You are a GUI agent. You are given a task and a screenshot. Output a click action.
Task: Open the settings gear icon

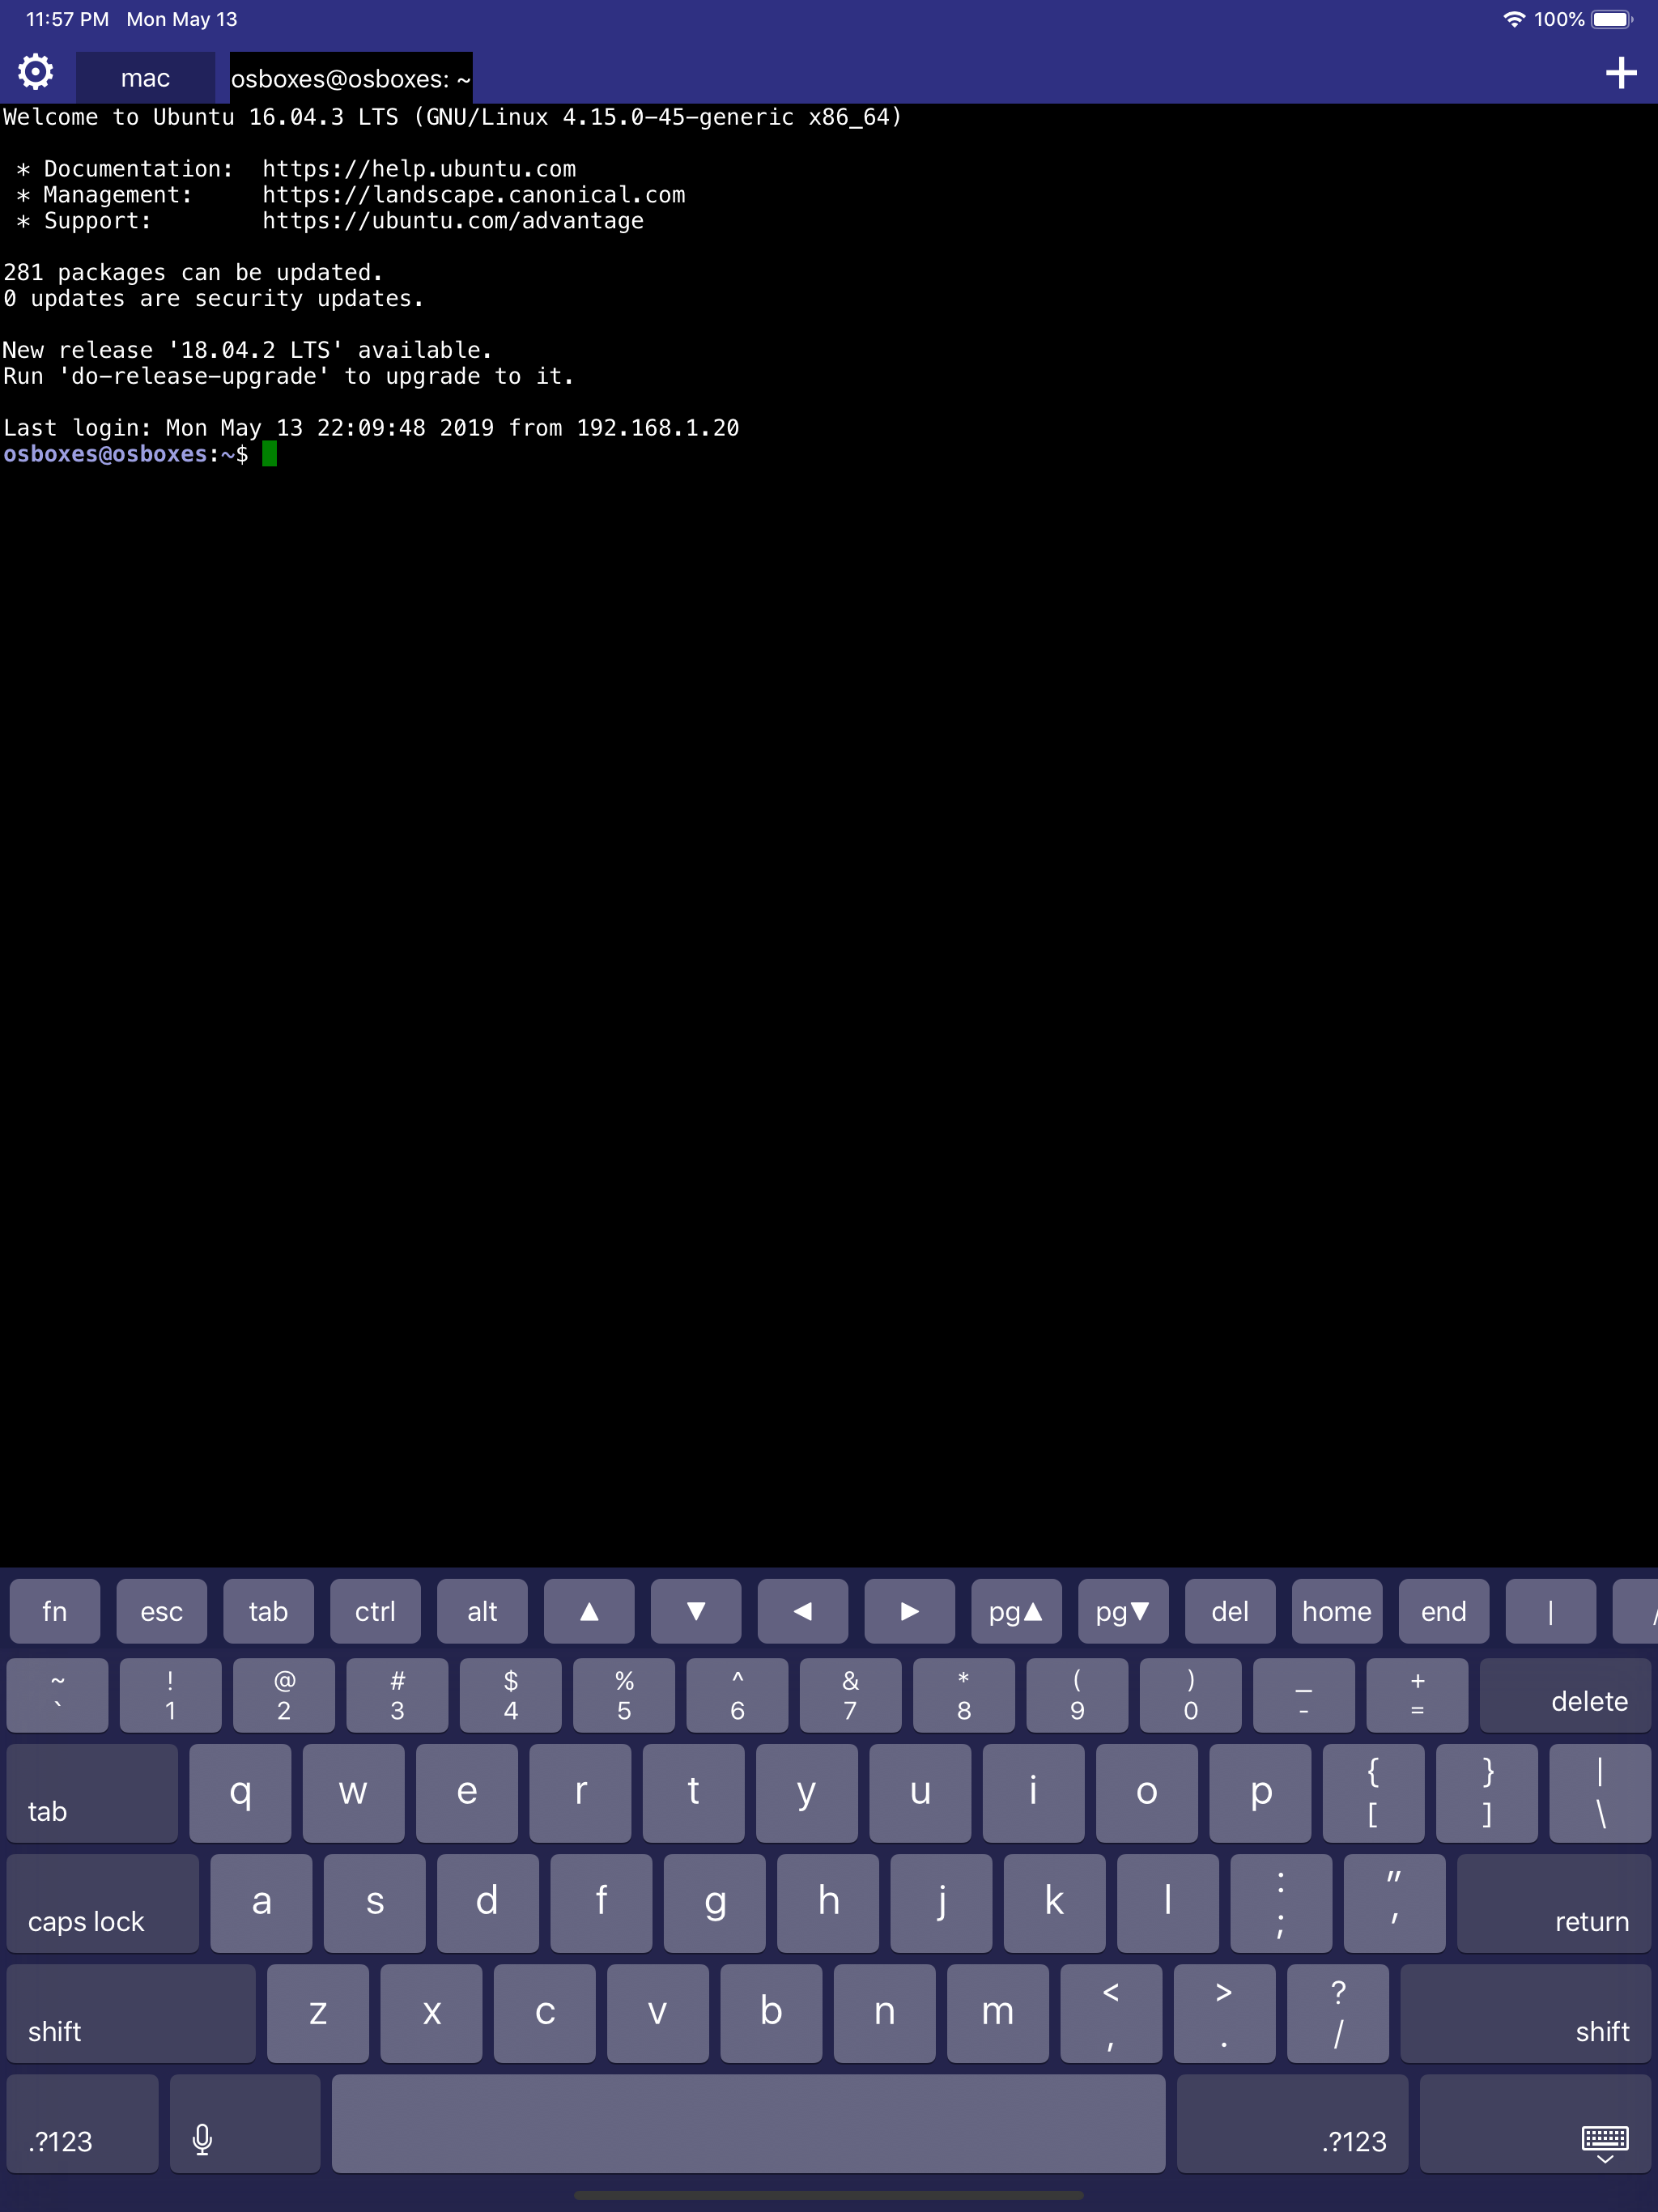point(34,71)
